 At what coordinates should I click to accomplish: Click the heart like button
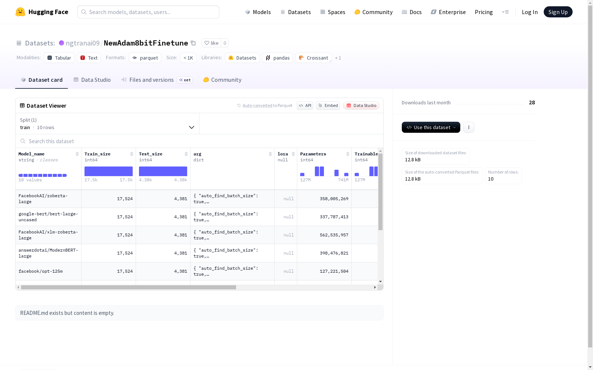[x=211, y=43]
